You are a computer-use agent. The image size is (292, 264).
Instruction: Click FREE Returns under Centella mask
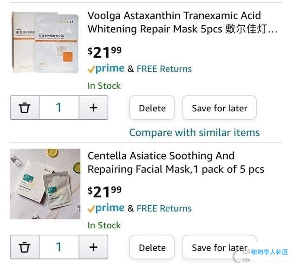(x=164, y=208)
